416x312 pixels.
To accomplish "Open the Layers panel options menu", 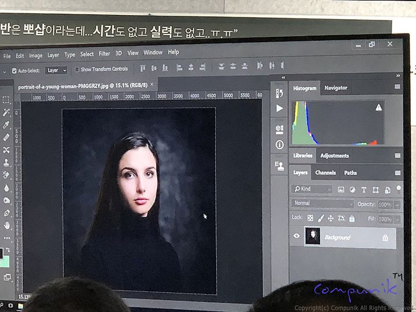I will click(x=398, y=173).
